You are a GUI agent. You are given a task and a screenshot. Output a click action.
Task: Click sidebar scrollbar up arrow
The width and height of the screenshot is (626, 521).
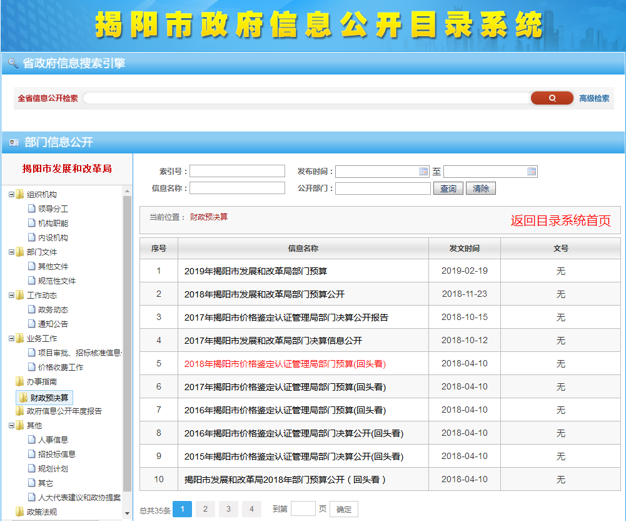tap(127, 191)
